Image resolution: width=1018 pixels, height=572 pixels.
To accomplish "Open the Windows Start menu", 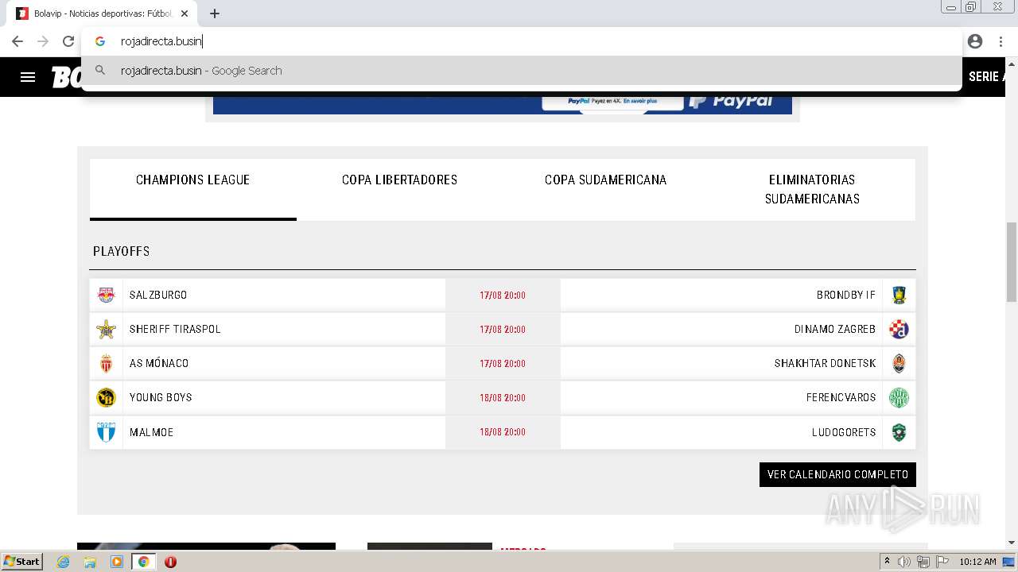I will click(x=22, y=562).
